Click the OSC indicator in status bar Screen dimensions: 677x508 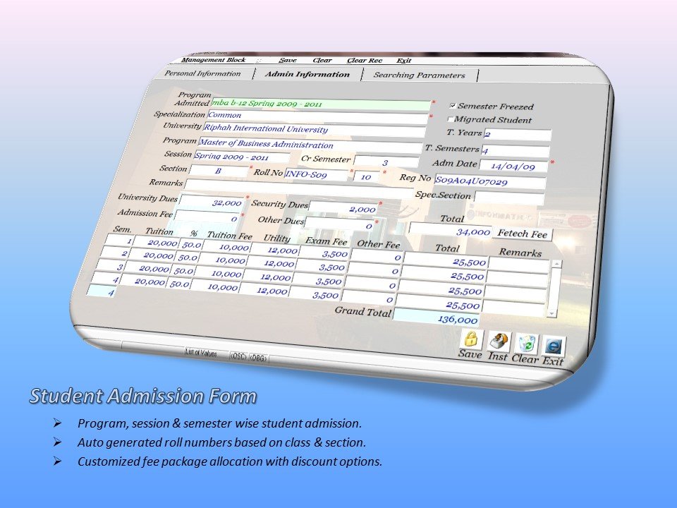point(238,356)
